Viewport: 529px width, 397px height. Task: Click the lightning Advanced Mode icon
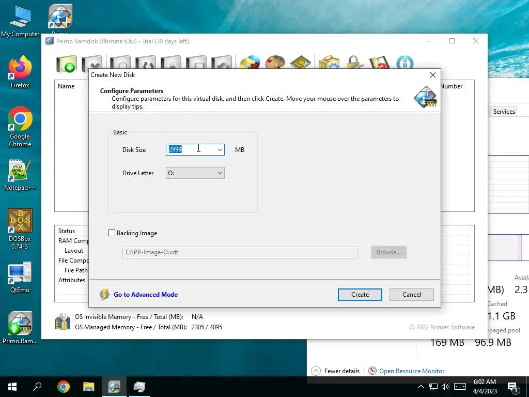pyautogui.click(x=104, y=294)
